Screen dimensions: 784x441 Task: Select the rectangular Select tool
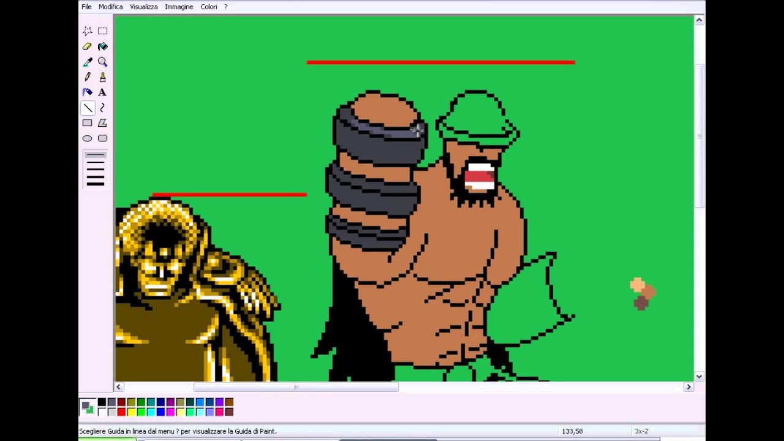pos(102,31)
